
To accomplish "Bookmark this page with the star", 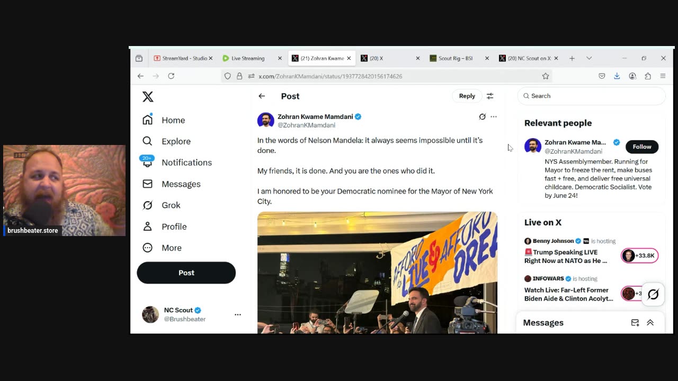I will click(546, 76).
